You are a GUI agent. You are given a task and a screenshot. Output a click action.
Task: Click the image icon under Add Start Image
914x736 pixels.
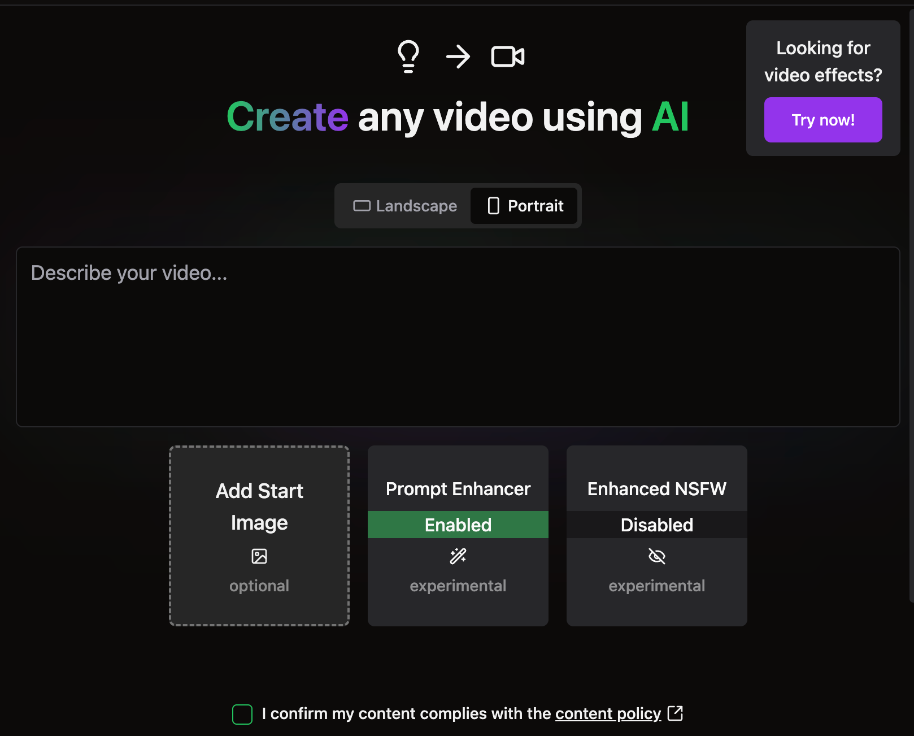pos(259,556)
